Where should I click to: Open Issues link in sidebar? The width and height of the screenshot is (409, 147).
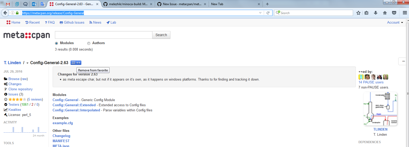pyautogui.click(x=13, y=94)
